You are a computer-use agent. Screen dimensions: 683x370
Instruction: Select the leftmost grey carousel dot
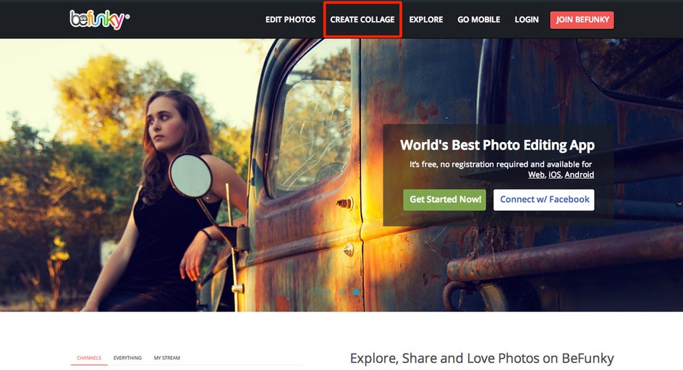pyautogui.click(x=327, y=292)
